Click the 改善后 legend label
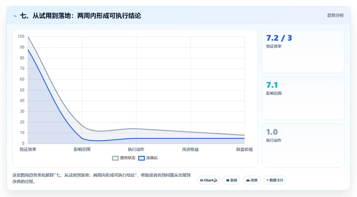Viewport: 357px width, 197px height. [x=152, y=158]
